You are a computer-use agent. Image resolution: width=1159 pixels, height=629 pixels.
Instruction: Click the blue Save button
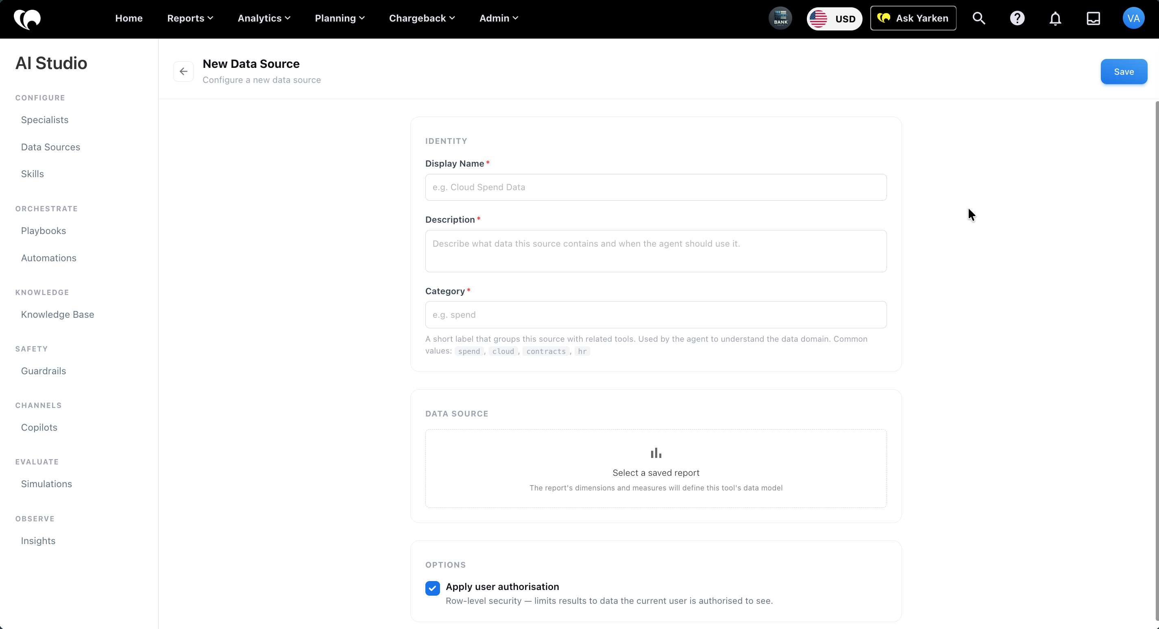coord(1124,72)
